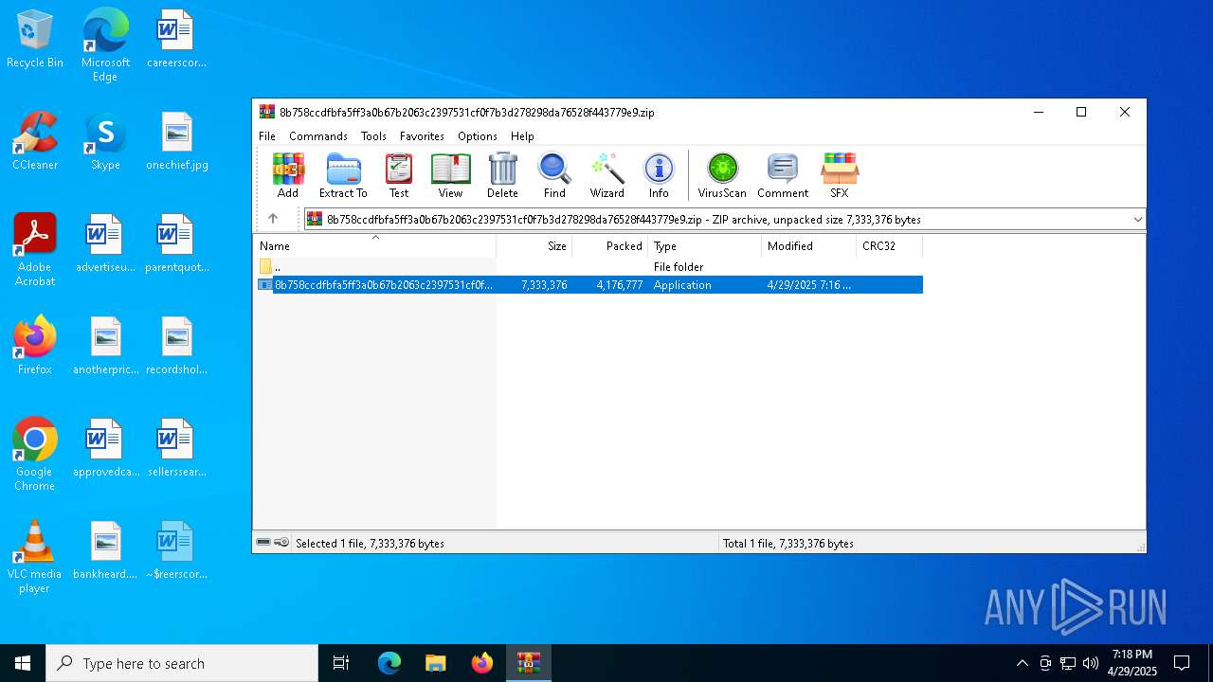The width and height of the screenshot is (1213, 682).
Task: Open Google Chrome desktop shortcut
Action: (x=35, y=455)
